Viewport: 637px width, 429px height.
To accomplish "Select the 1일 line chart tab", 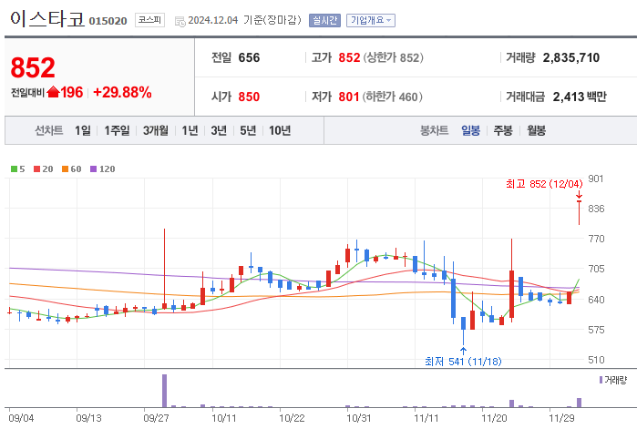I will click(83, 130).
